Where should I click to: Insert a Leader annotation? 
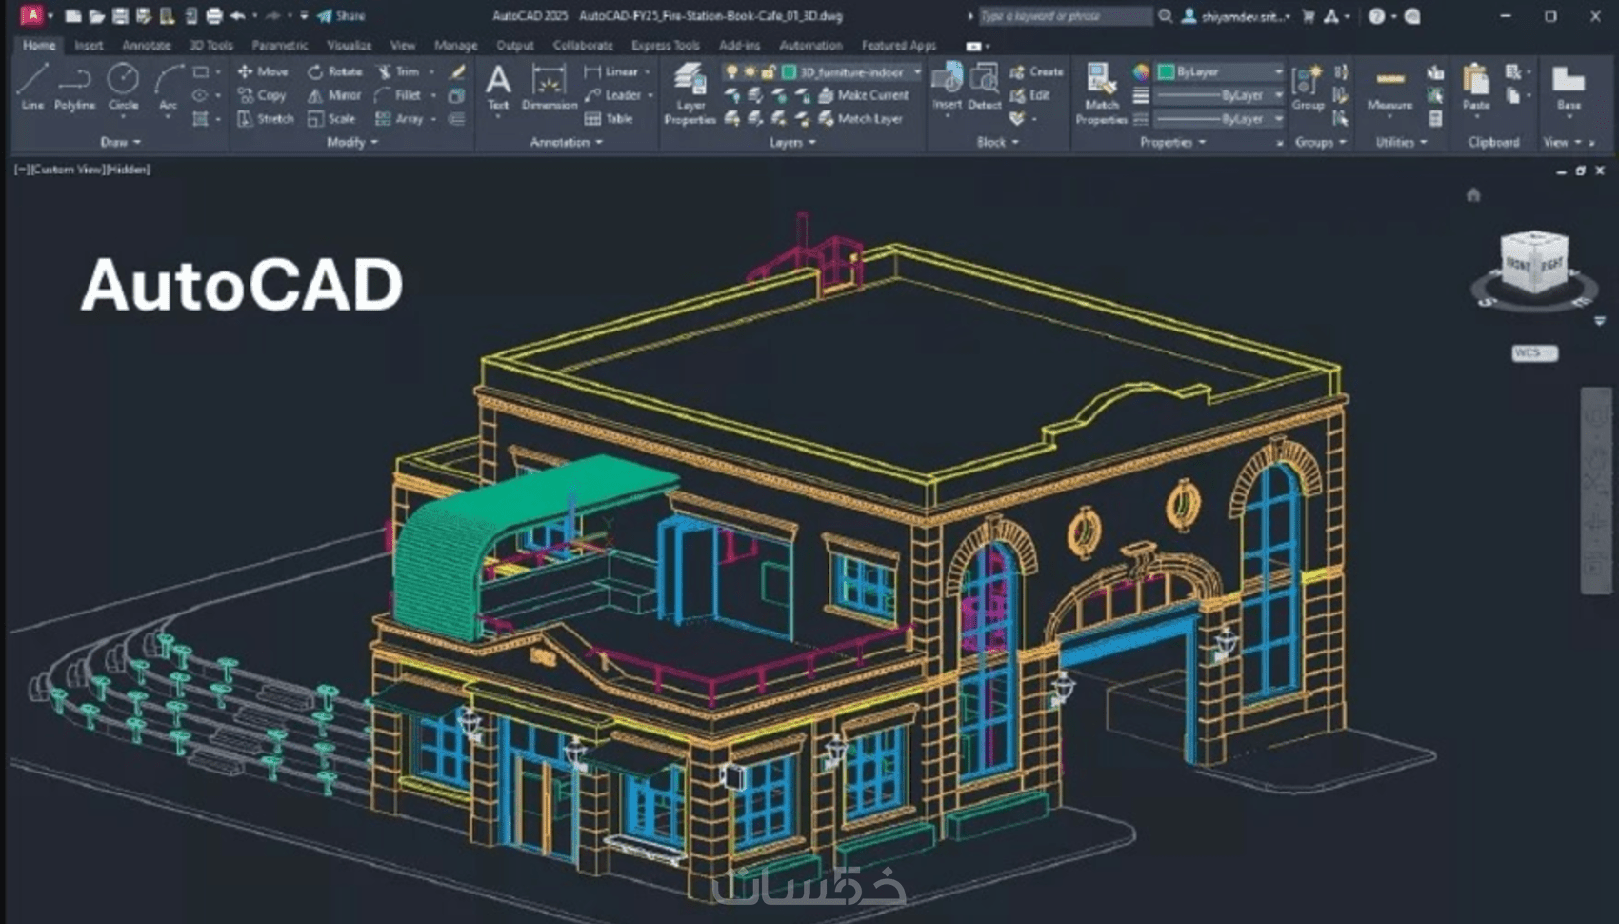[612, 95]
